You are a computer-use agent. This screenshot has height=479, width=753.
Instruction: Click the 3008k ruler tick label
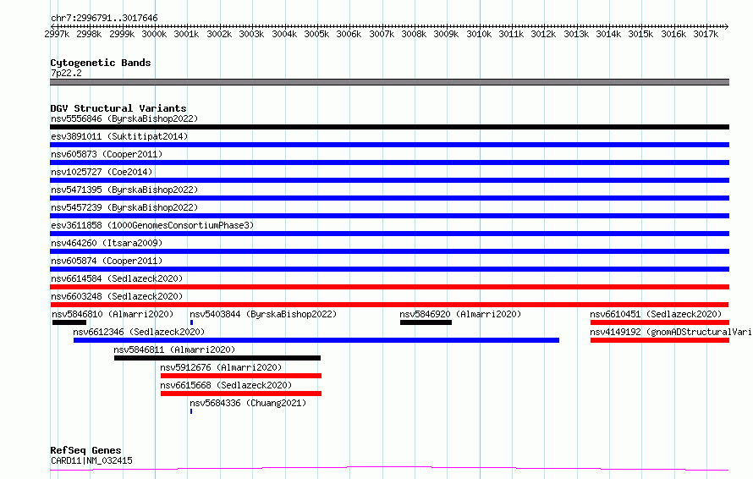pyautogui.click(x=414, y=35)
